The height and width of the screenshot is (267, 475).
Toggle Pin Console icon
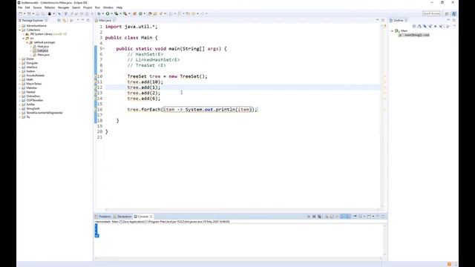coord(355,217)
